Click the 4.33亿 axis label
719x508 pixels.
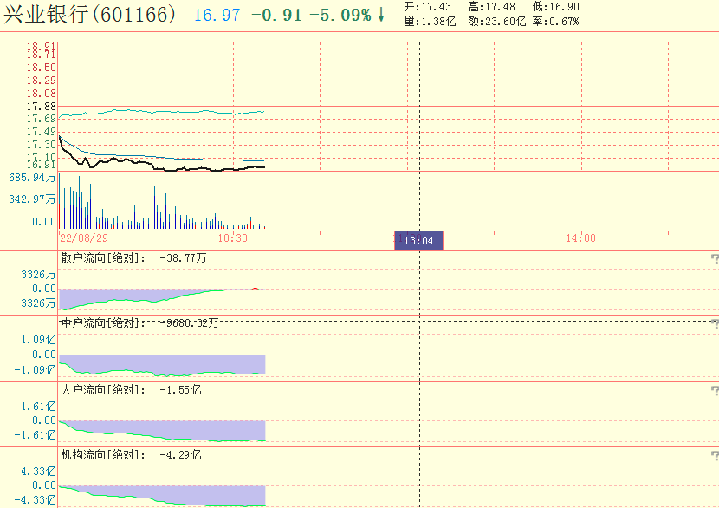[x=38, y=472]
